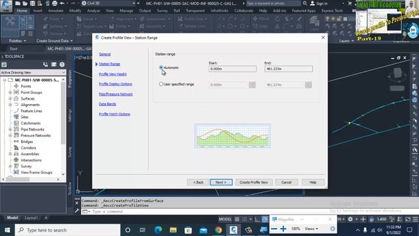Click the workspace switching gear icon
The height and width of the screenshot is (236, 419).
point(350,219)
